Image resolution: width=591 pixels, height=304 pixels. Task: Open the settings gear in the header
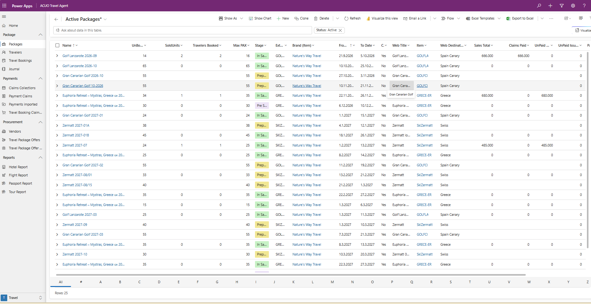[573, 6]
